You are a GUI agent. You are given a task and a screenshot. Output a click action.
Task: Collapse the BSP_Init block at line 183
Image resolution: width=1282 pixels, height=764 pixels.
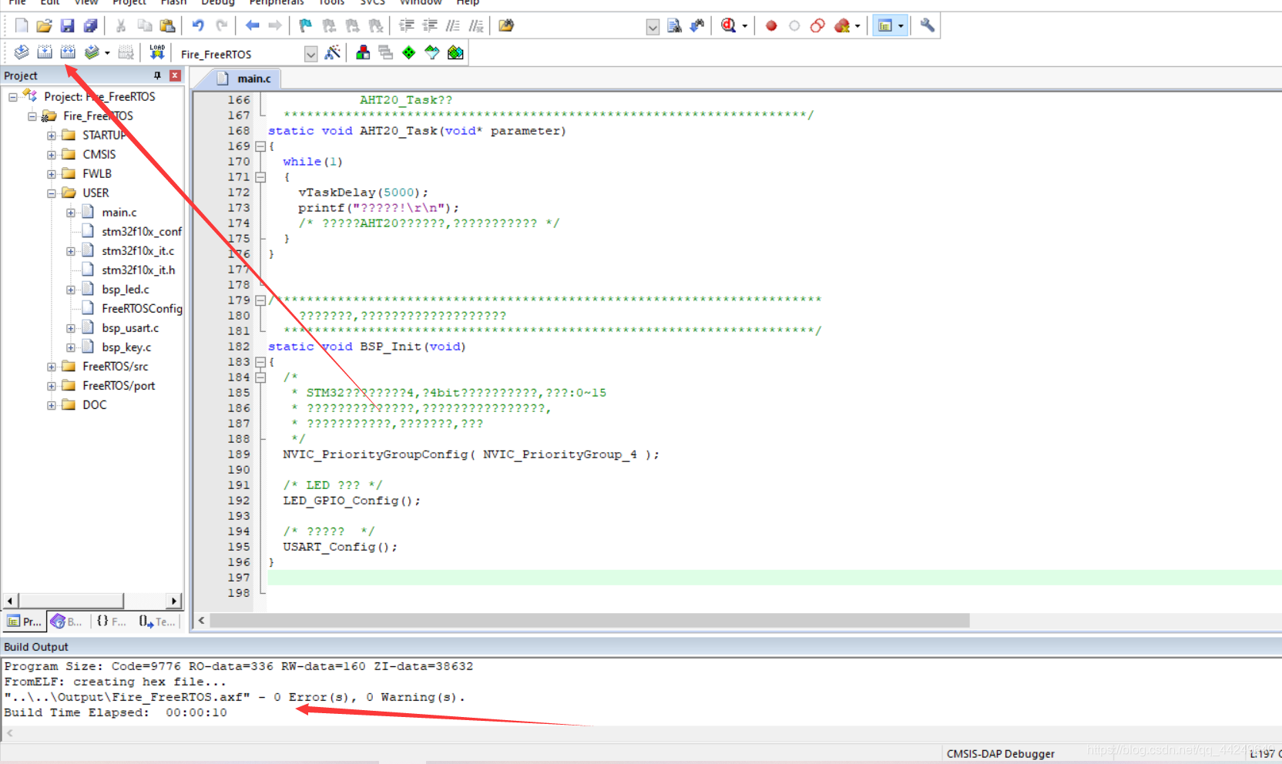[x=260, y=362]
